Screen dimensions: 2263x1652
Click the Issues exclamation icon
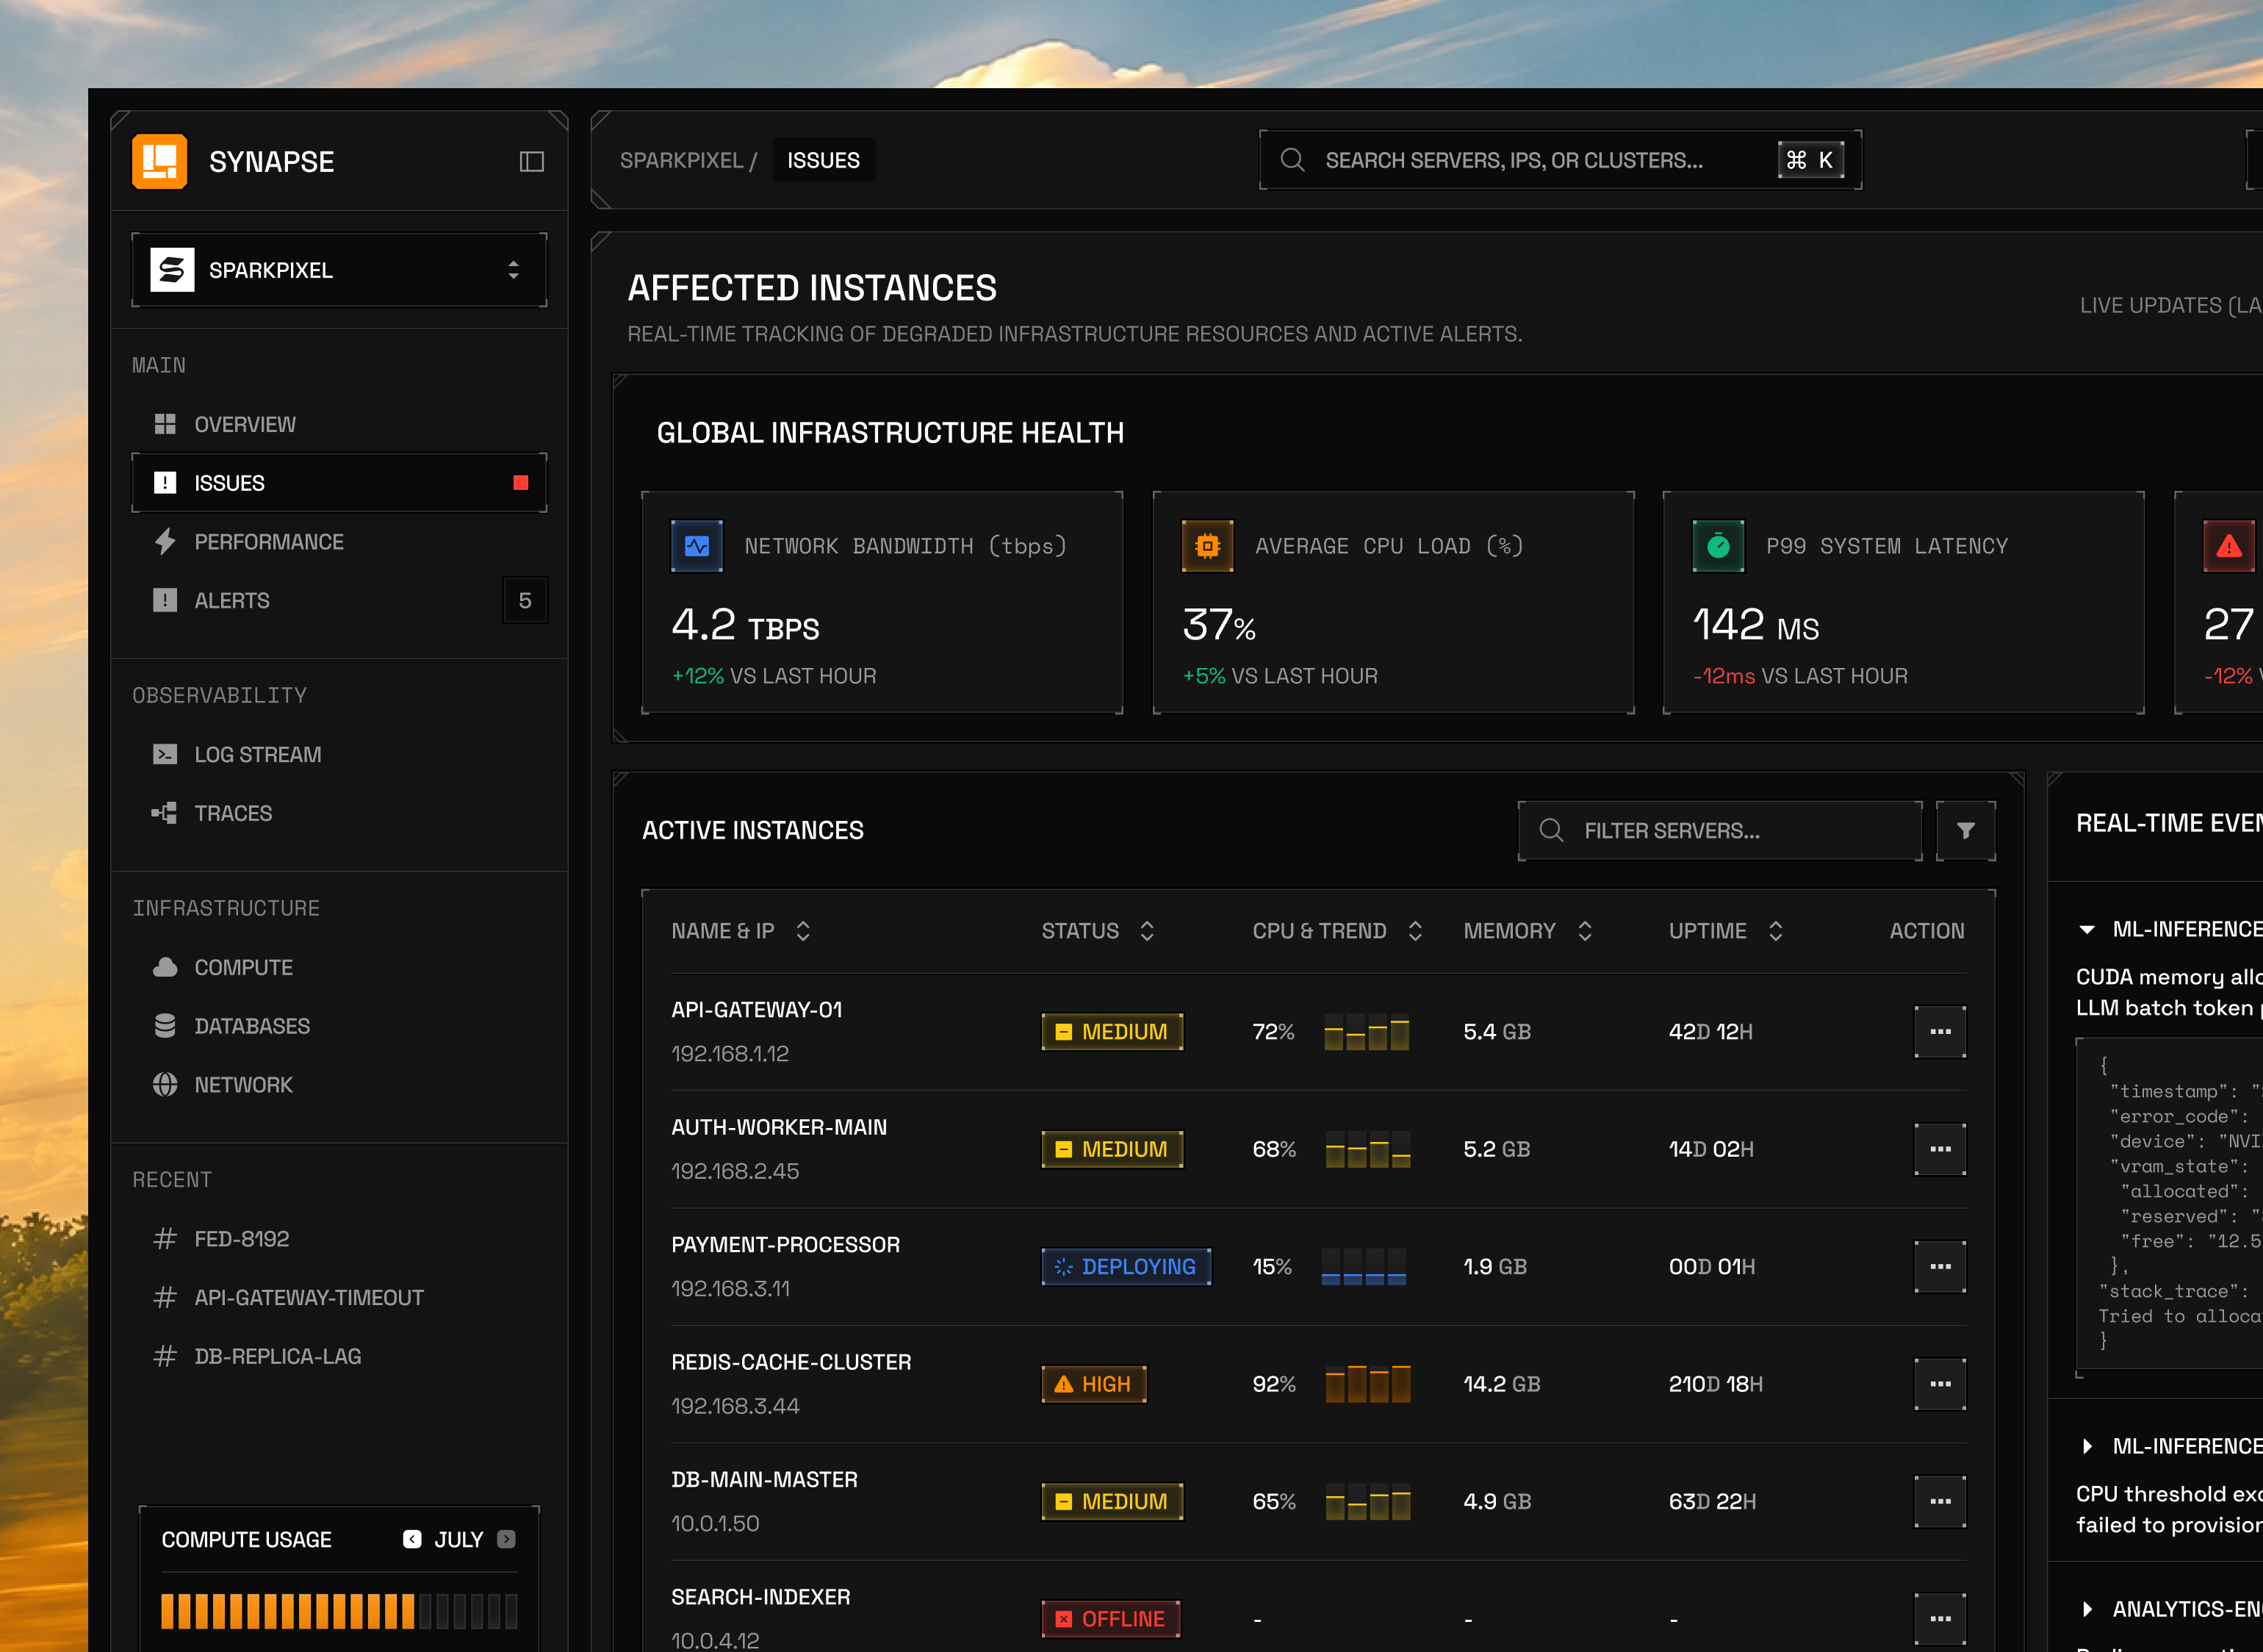165,483
